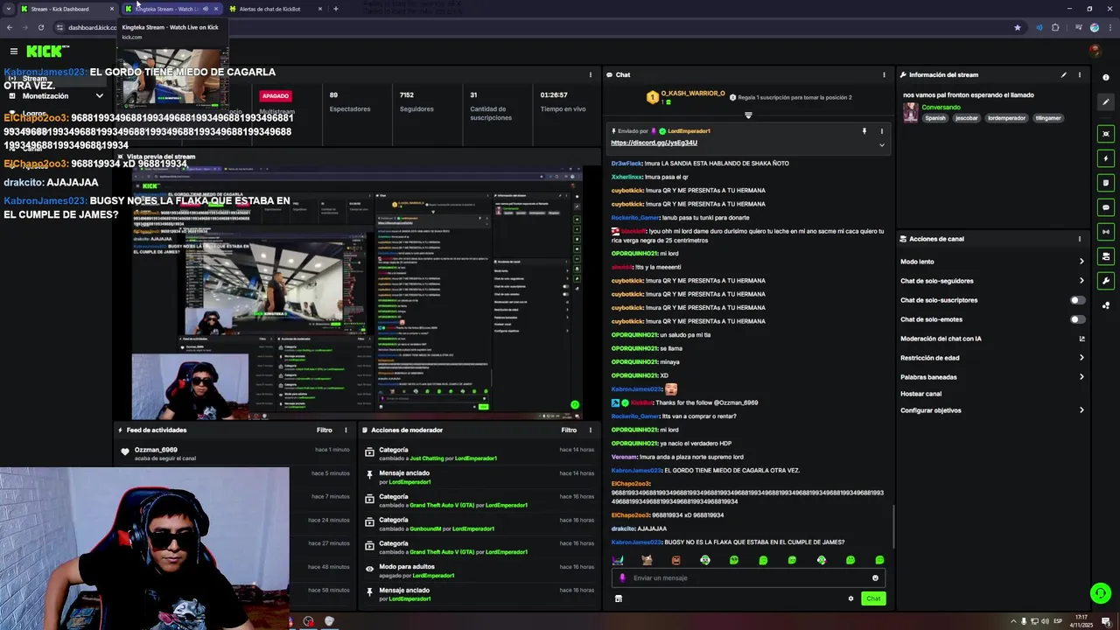1120x630 pixels.
Task: Click the KICK logo
Action: 44,52
